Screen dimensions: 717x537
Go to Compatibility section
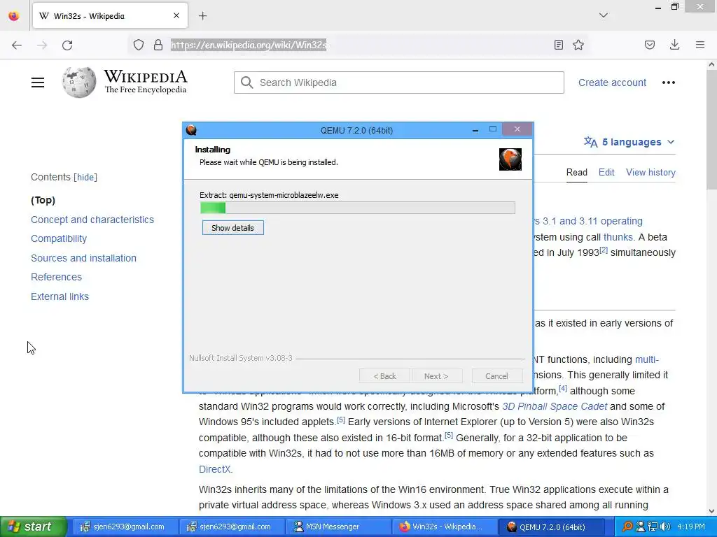[59, 238]
